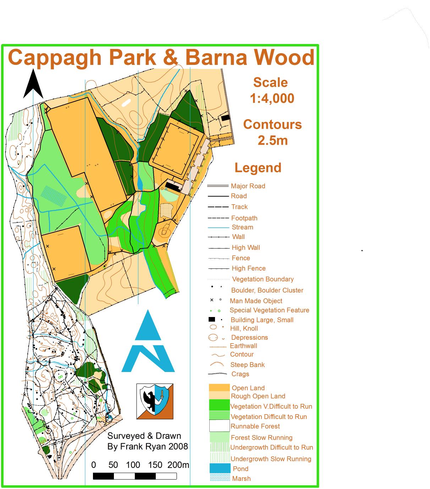The width and height of the screenshot is (430, 489).
Task: Click the 0 to 200m scale bar
Action: (140, 476)
